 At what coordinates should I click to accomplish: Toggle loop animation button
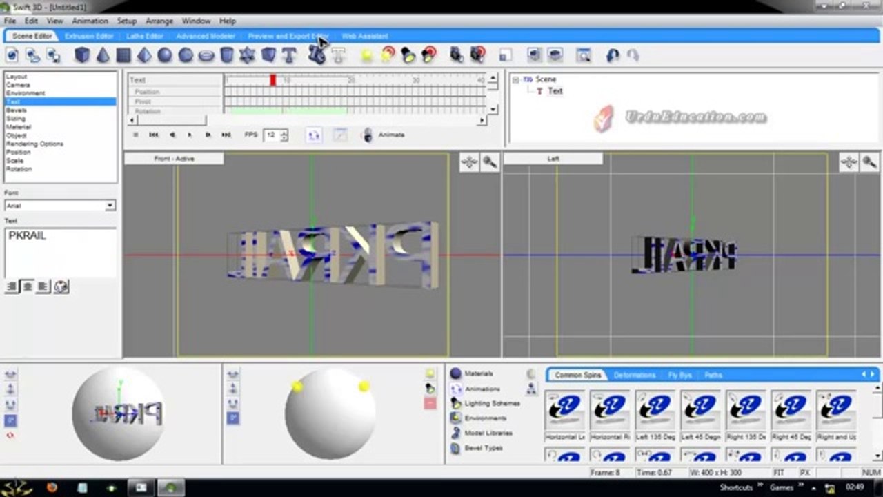314,135
